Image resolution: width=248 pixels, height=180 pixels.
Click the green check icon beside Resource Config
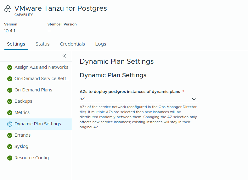pyautogui.click(x=10, y=158)
